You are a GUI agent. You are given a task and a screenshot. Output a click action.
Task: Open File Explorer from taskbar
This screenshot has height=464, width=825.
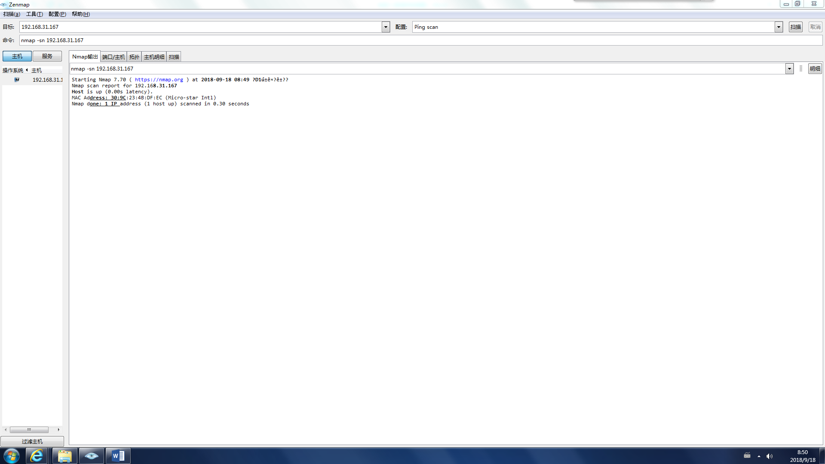pos(64,456)
